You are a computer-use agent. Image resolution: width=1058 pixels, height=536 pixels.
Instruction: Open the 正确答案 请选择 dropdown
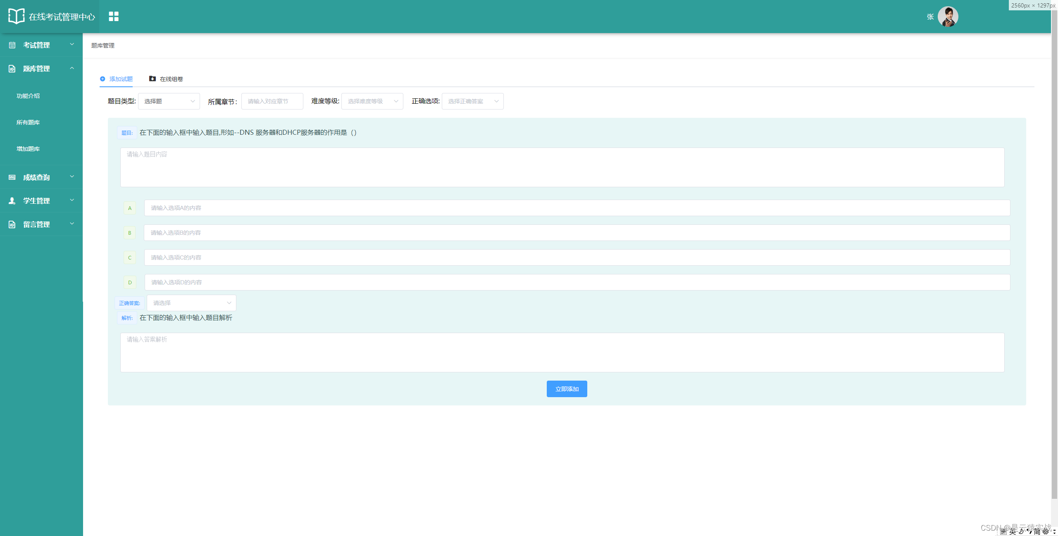tap(191, 303)
